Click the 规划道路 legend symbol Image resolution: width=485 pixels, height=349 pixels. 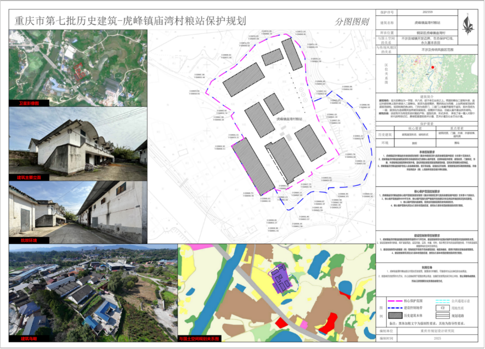(442, 316)
